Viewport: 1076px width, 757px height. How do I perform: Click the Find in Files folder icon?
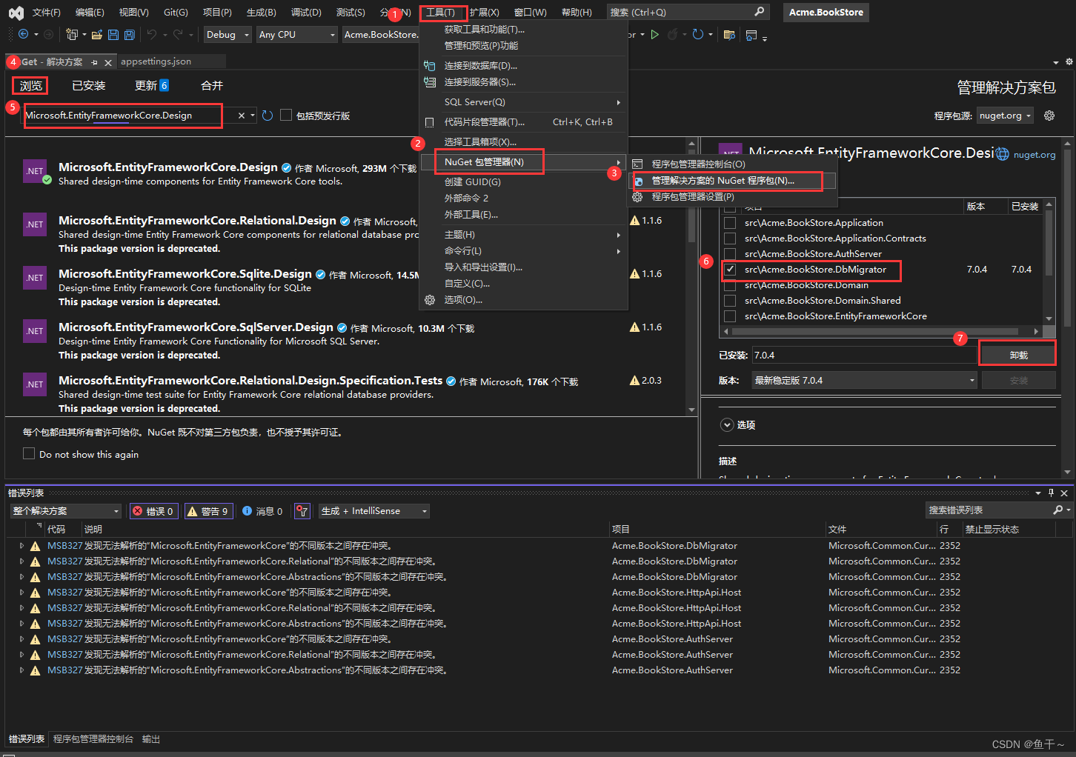tap(729, 35)
